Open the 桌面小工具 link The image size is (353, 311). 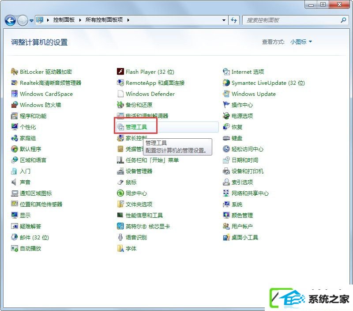(245, 237)
